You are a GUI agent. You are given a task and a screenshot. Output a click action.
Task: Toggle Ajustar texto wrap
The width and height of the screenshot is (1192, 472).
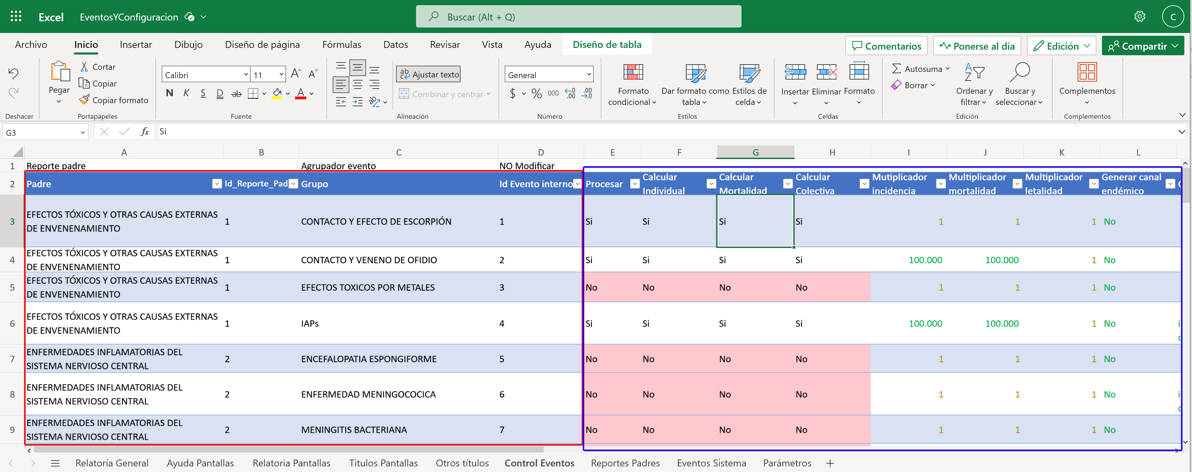click(x=429, y=74)
